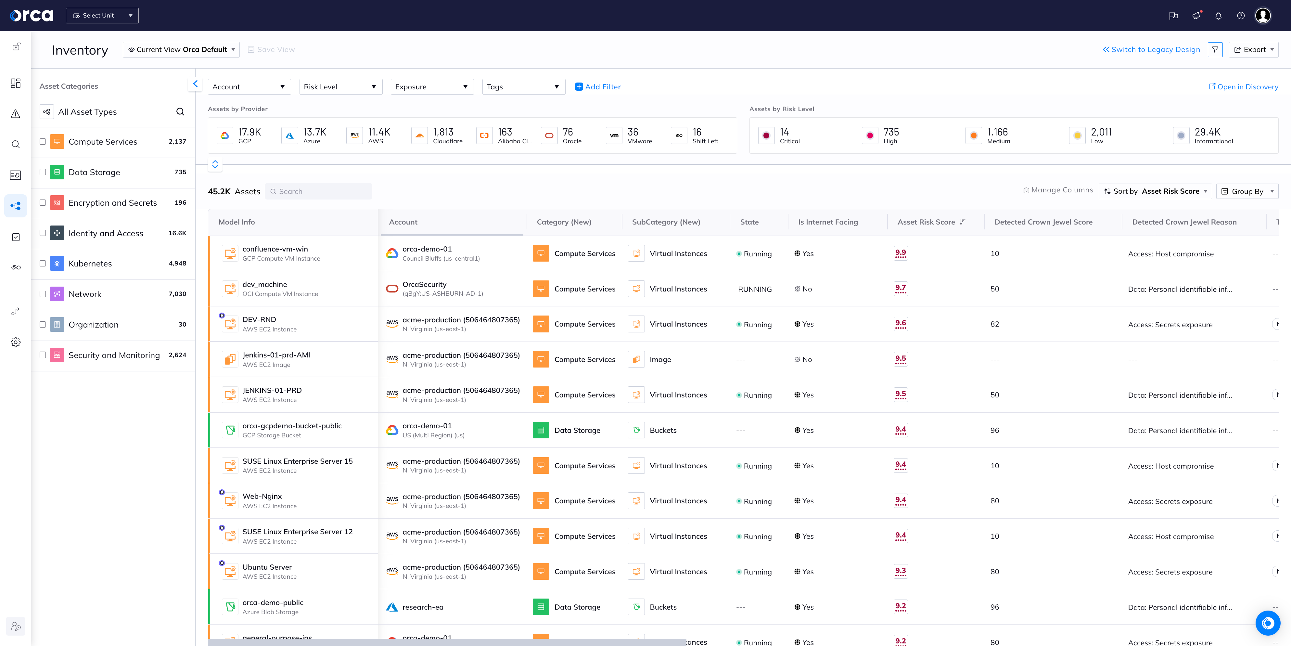This screenshot has width=1291, height=646.
Task: Open the Help question-mark icon
Action: (1241, 16)
